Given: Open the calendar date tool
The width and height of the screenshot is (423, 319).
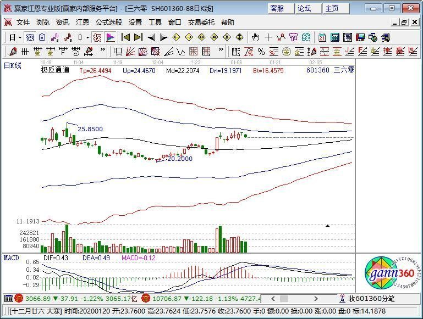Looking at the screenshot, I should (x=322, y=37).
